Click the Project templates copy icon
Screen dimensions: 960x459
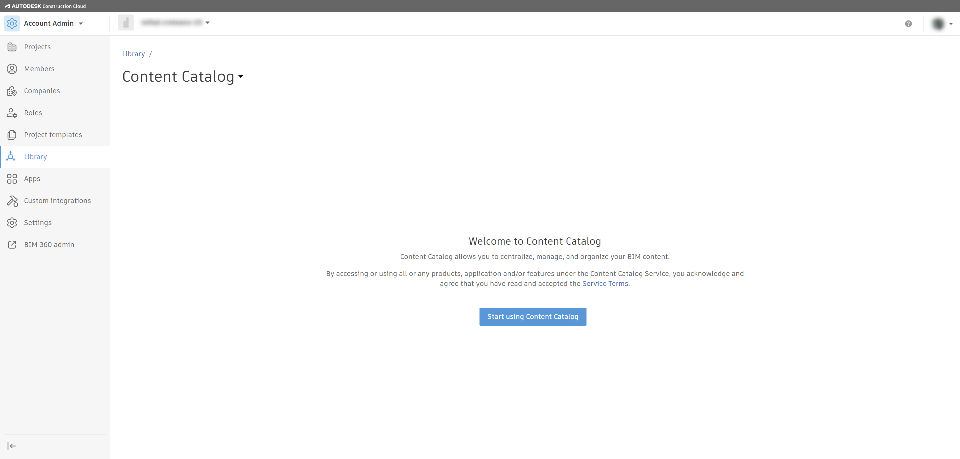tap(12, 135)
